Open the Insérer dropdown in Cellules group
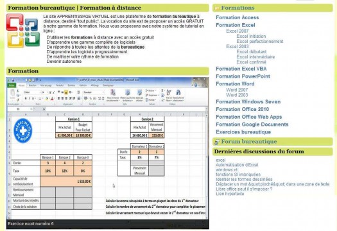 coord(151,90)
